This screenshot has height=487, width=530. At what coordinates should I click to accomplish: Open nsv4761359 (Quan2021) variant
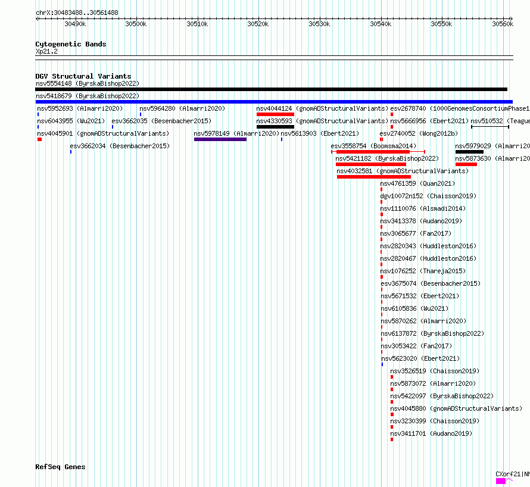coord(418,183)
